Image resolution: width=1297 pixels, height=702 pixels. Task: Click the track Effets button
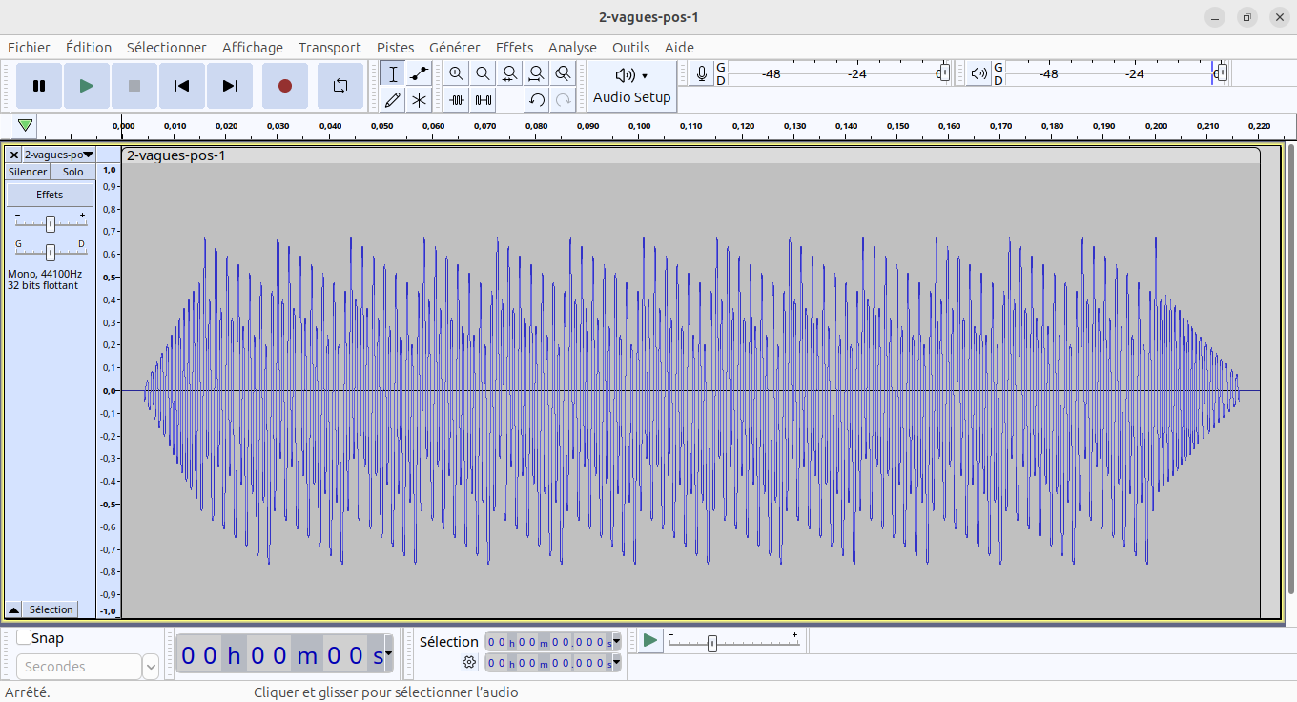(x=50, y=195)
